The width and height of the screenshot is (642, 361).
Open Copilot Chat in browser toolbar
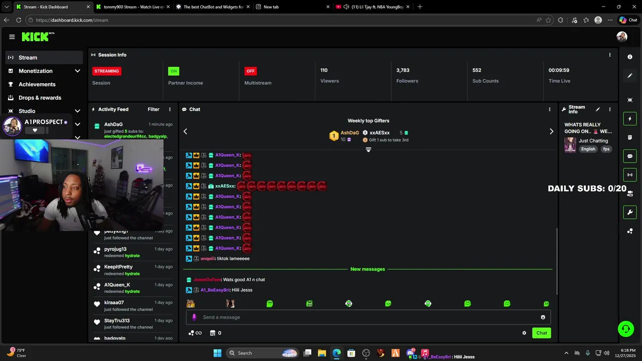628,20
